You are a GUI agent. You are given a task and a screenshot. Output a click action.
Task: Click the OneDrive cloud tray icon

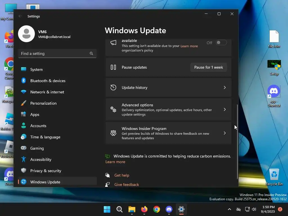coord(238,209)
